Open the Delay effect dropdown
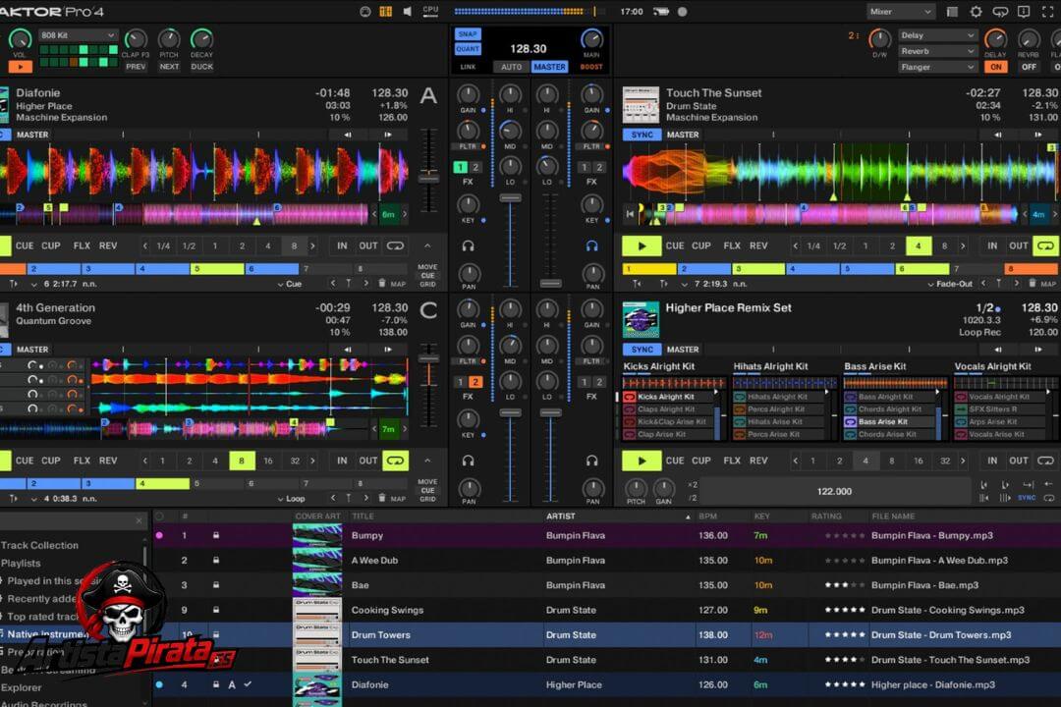 (x=937, y=35)
